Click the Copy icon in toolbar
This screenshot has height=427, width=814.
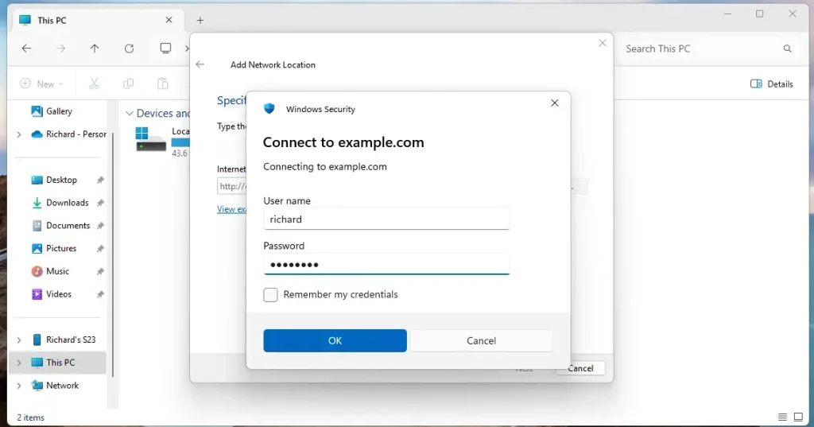coord(128,83)
